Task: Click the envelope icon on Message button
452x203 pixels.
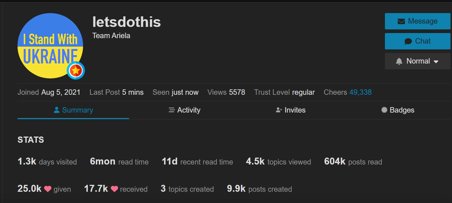Action: 401,21
